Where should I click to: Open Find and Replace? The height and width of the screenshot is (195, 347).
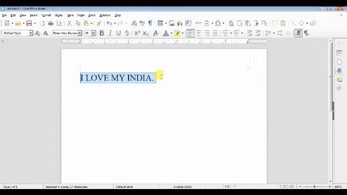point(134,23)
